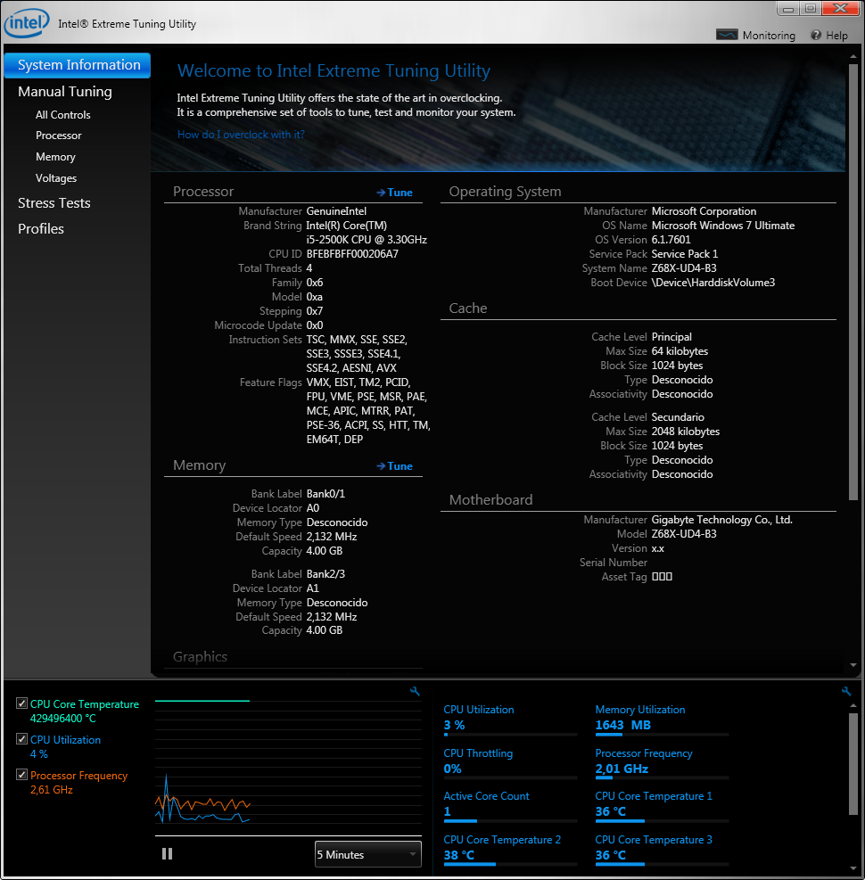865x880 pixels.
Task: Open the 5 Minutes time range dropdown
Action: tap(367, 854)
